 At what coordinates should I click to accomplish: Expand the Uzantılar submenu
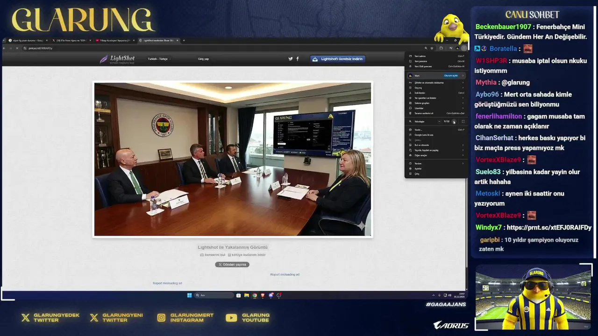436,108
